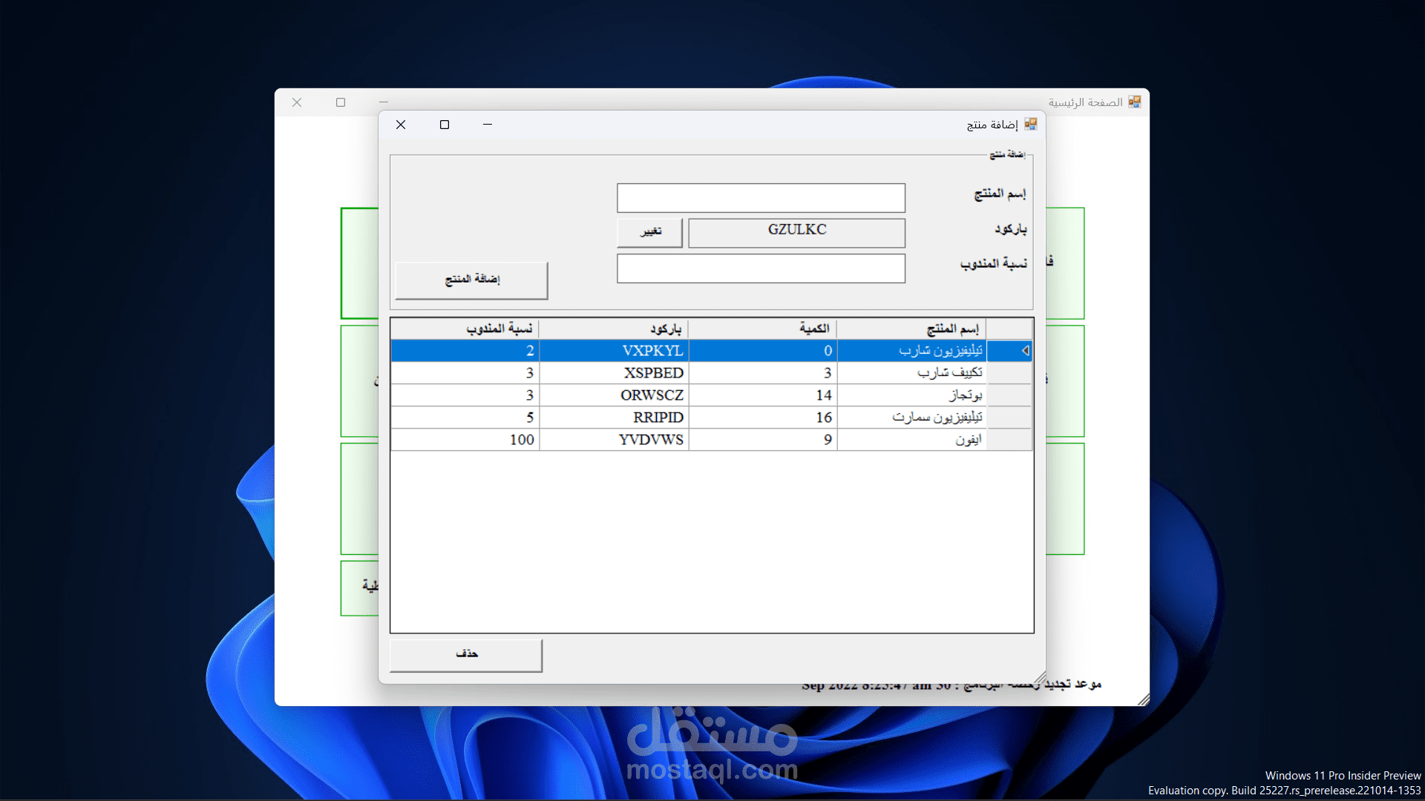Sort by the الكمية column header
Screen dimensions: 1425x801
tap(763, 329)
